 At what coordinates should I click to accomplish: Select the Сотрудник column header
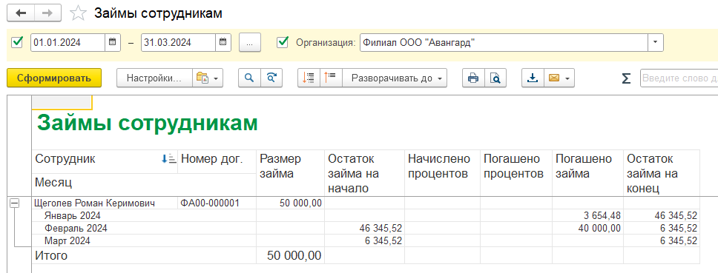pos(105,161)
